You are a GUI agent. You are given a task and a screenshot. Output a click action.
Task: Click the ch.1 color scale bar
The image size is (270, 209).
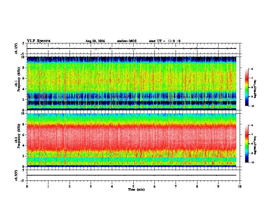point(246,87)
